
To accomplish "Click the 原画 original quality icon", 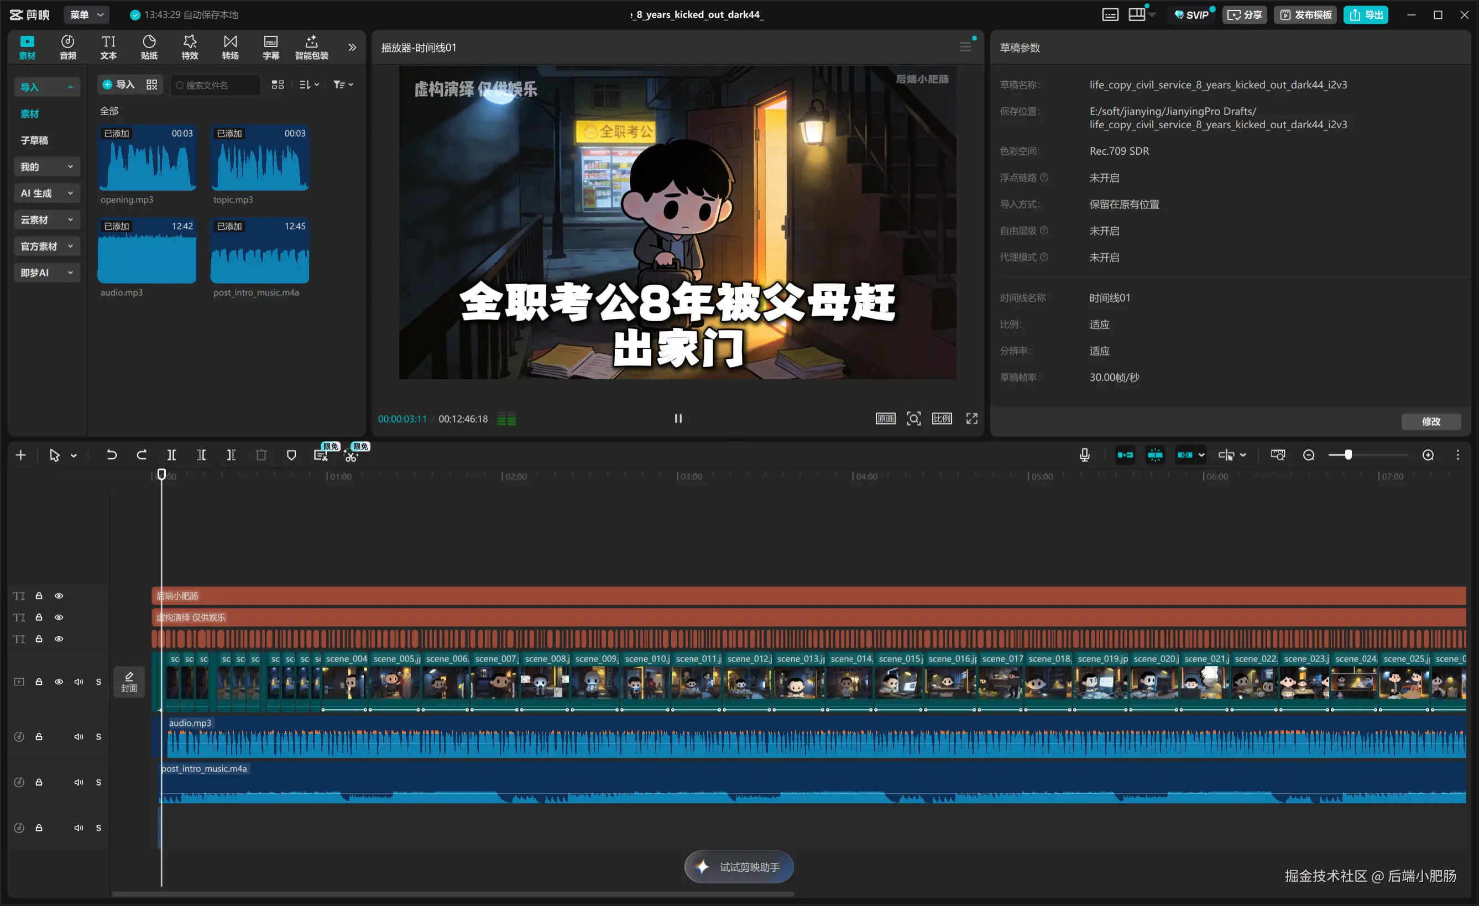I will pyautogui.click(x=885, y=418).
